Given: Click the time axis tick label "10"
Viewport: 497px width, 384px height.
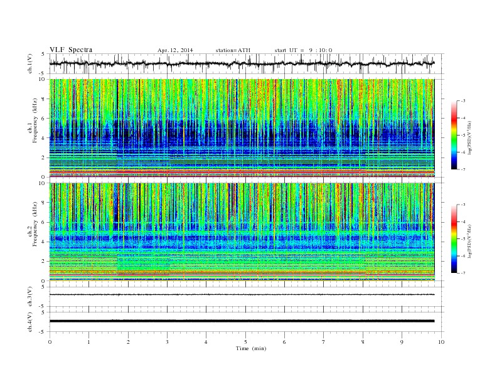Looking at the screenshot, I should (441, 342).
